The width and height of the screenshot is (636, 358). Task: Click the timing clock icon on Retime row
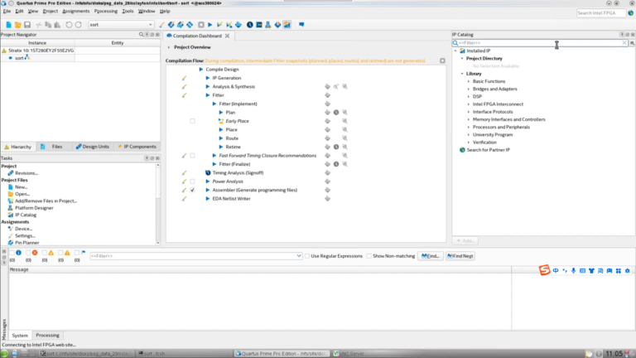pos(336,147)
